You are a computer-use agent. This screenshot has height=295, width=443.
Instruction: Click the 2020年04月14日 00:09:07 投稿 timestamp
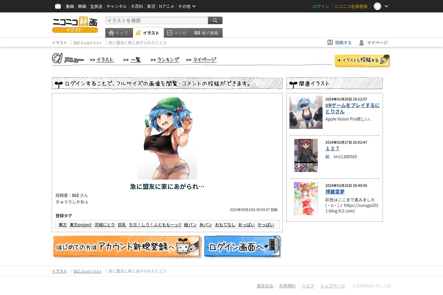click(x=254, y=210)
